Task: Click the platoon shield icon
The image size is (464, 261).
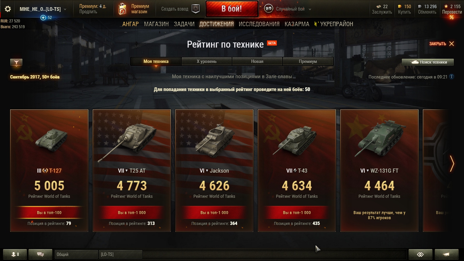Action: tap(196, 9)
